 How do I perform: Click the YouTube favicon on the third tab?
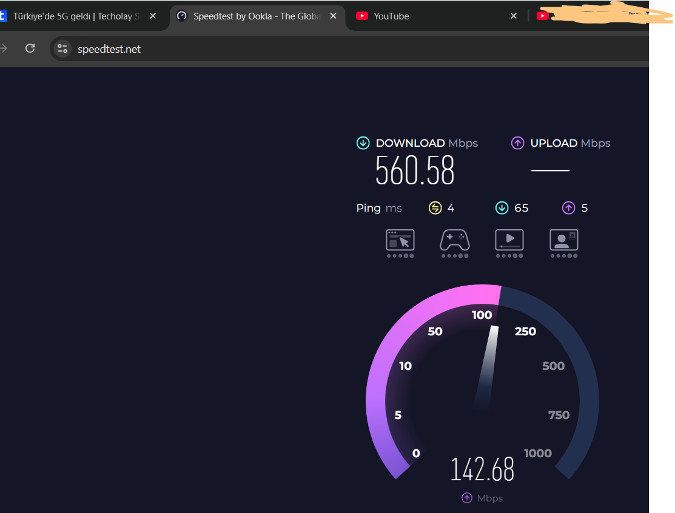point(362,16)
